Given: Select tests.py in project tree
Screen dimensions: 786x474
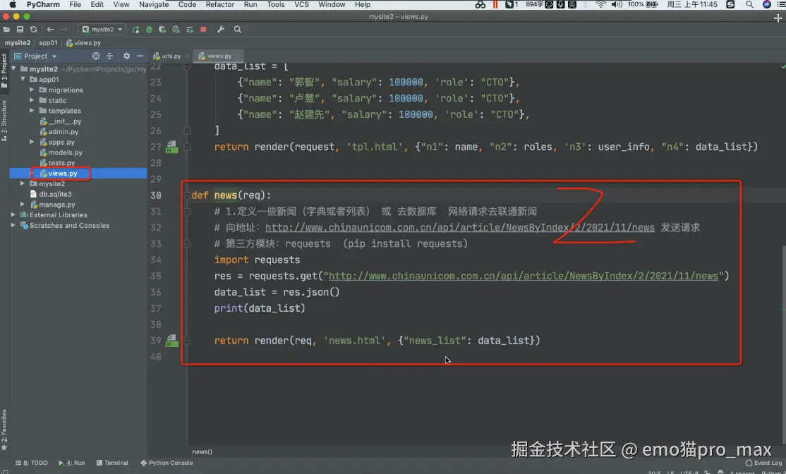Looking at the screenshot, I should click(57, 163).
